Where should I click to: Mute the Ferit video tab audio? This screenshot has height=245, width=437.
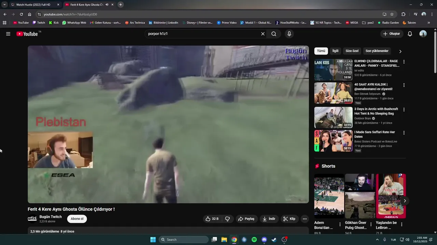click(x=107, y=5)
